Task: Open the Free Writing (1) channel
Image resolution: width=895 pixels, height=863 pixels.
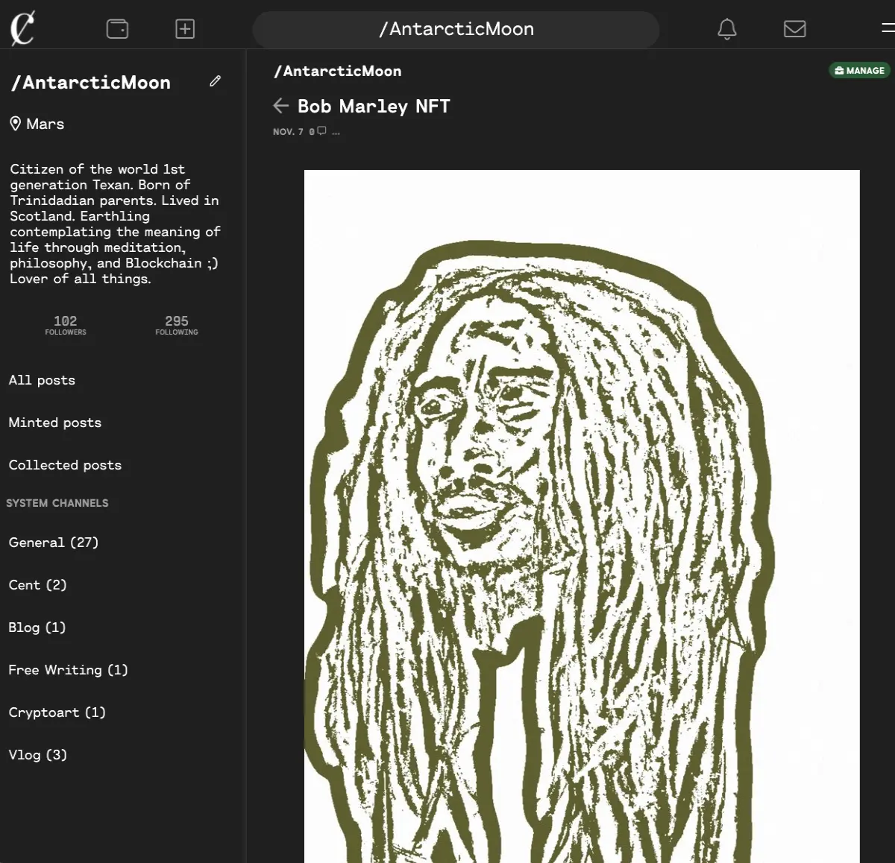Action: [x=69, y=670]
